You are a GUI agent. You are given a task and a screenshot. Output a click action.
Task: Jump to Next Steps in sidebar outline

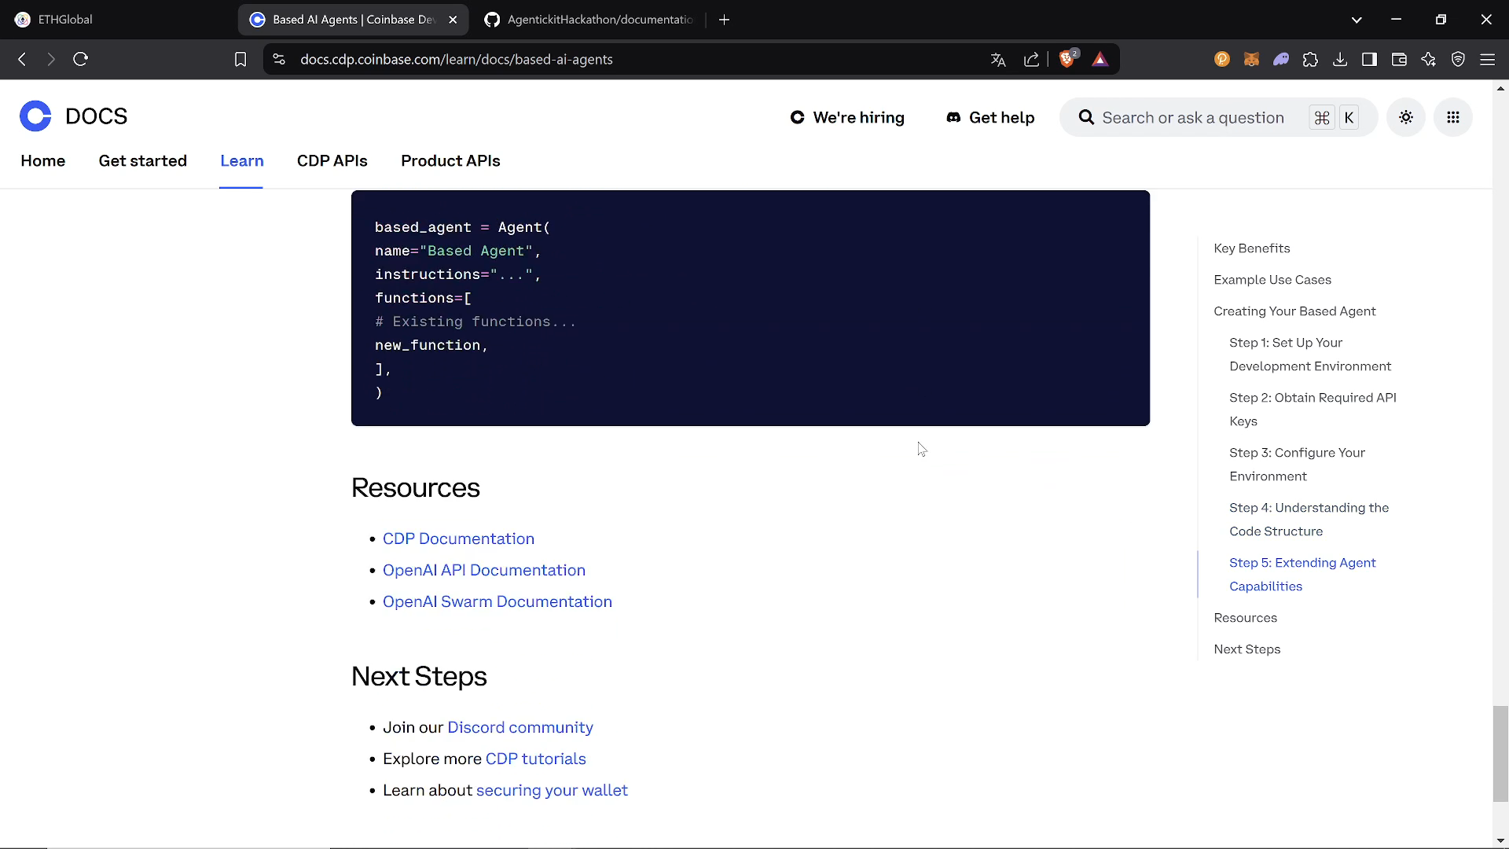pyautogui.click(x=1247, y=649)
